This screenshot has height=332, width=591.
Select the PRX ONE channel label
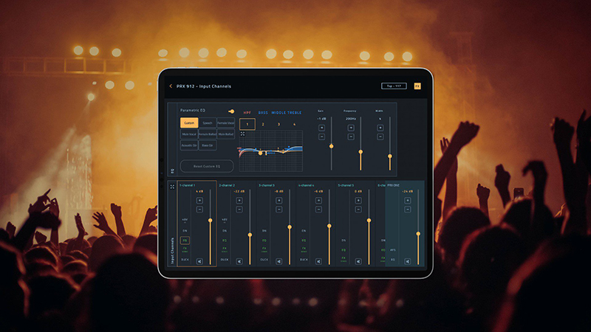click(393, 186)
